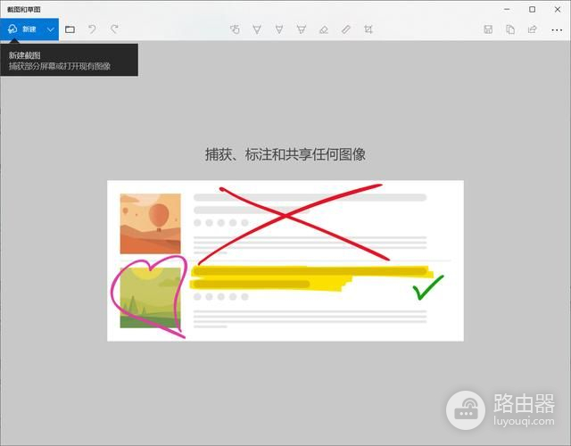Click the Redo arrow icon
571x446 pixels.
point(114,29)
